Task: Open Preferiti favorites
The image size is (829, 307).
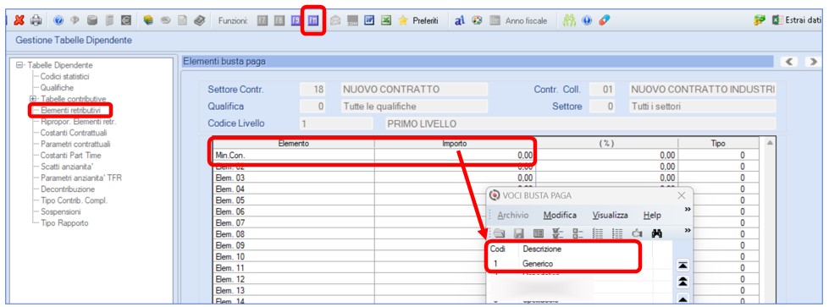Action: [418, 20]
